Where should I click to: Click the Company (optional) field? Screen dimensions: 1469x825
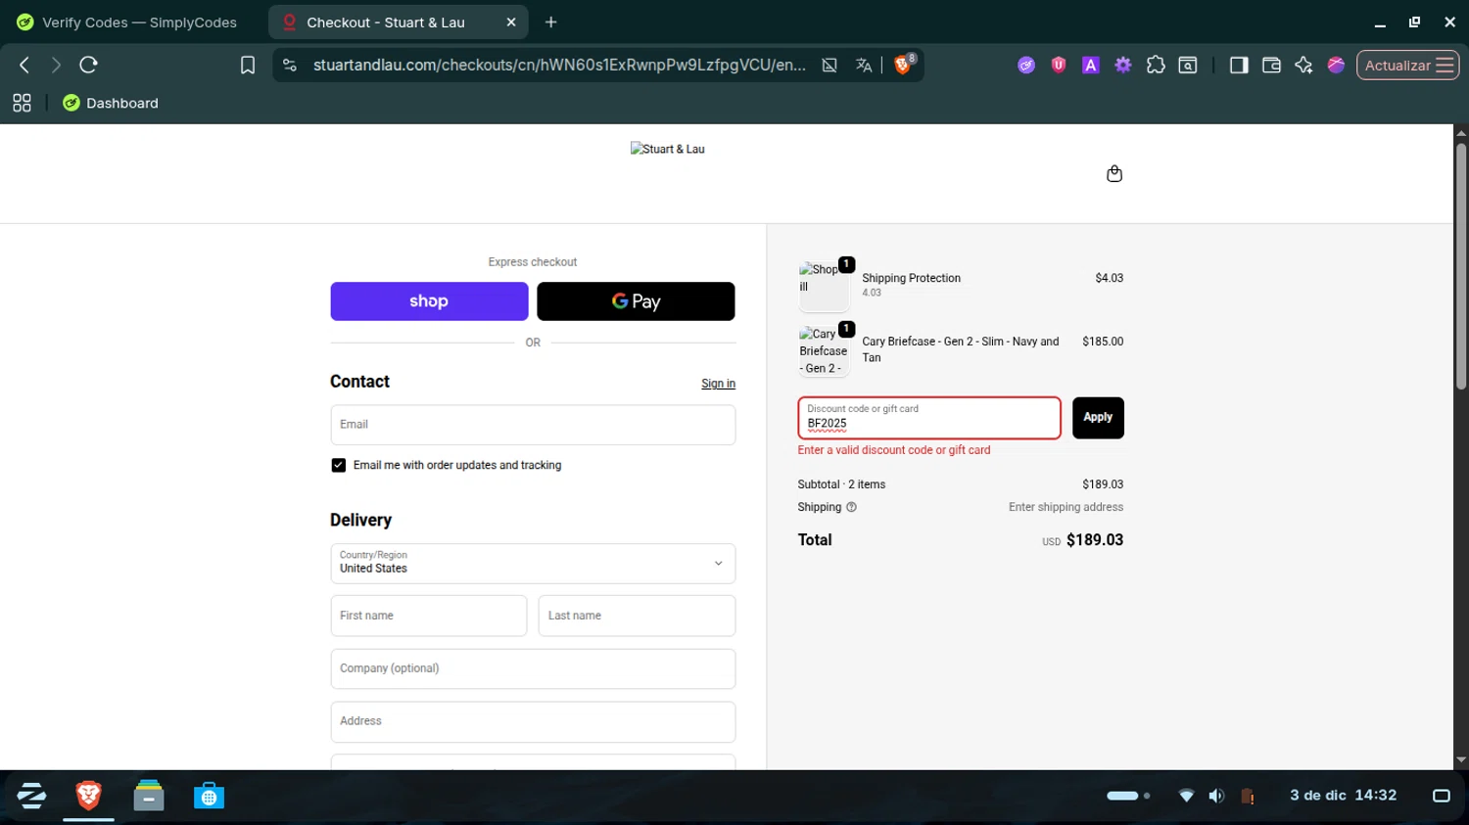533,668
